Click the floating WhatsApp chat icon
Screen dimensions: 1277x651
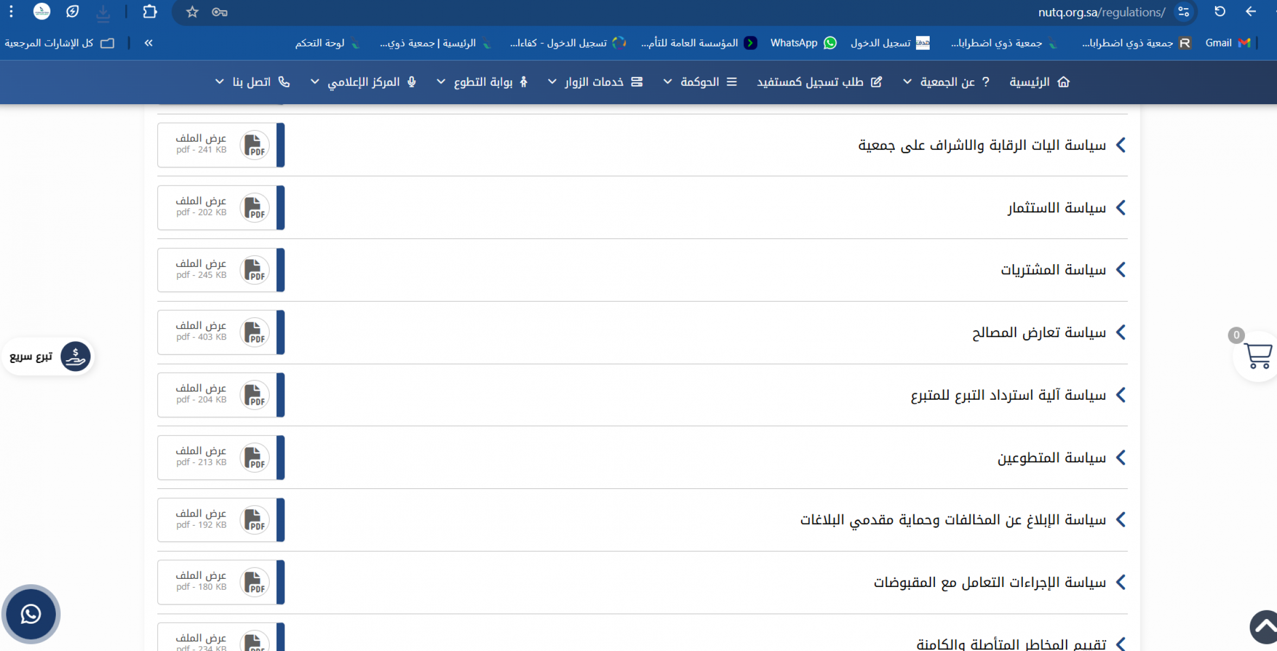click(x=31, y=614)
